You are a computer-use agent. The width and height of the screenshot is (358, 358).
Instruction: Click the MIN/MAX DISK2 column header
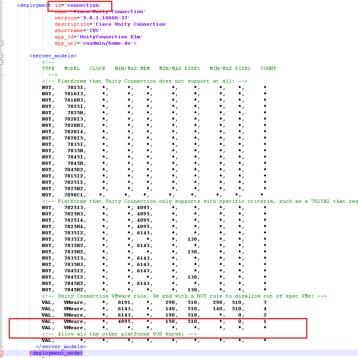click(x=230, y=68)
